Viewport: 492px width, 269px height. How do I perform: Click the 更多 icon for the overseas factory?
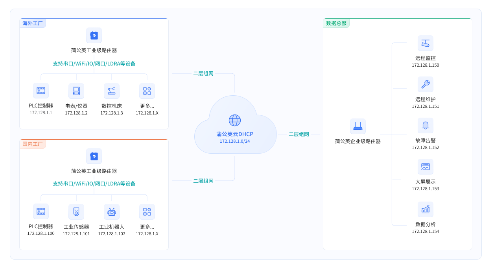click(x=147, y=91)
